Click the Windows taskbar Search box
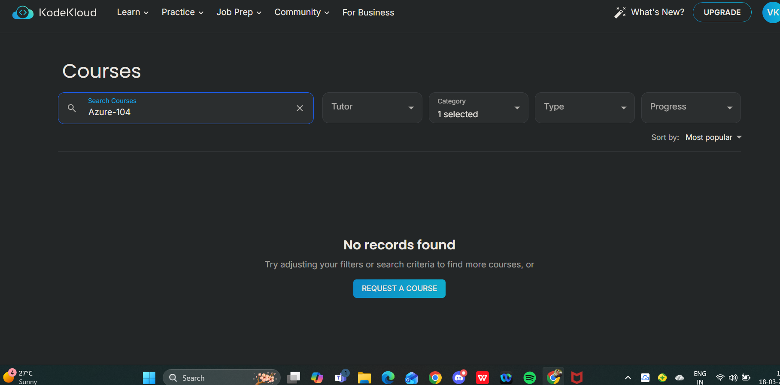The image size is (780, 385). 222,378
